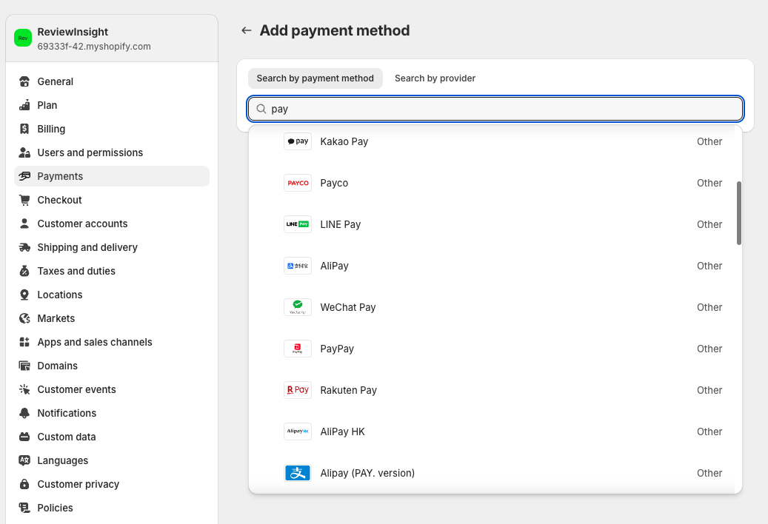Select Payco from the payment list
The width and height of the screenshot is (768, 524).
(x=335, y=183)
